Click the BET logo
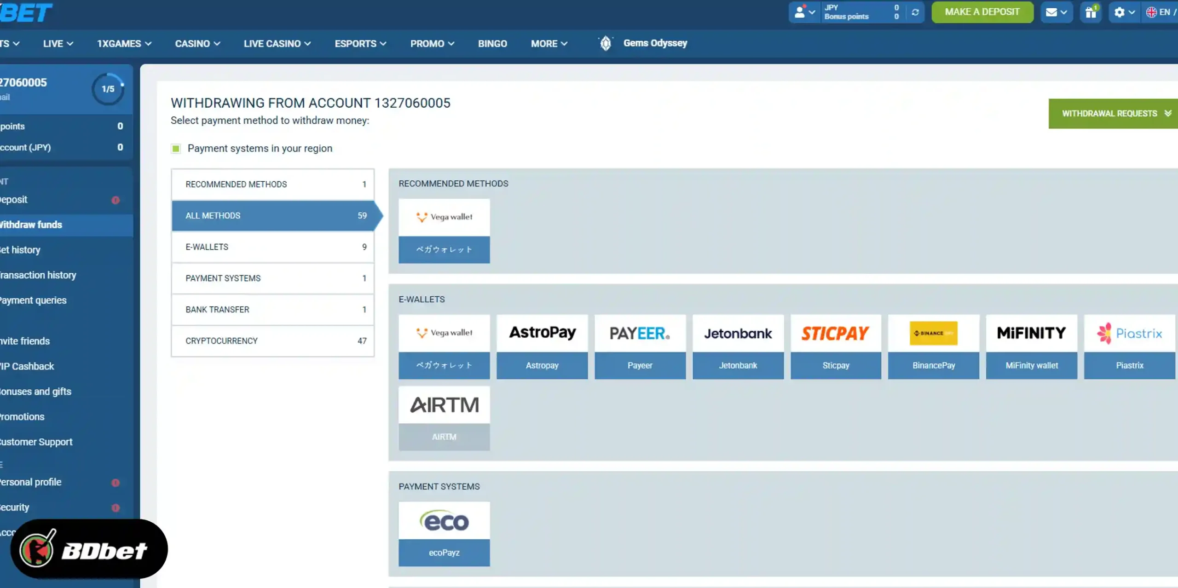This screenshot has width=1178, height=588. pos(26,12)
